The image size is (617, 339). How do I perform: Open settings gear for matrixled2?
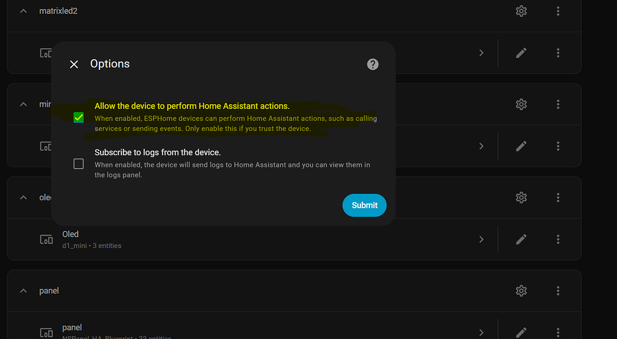pos(521,11)
